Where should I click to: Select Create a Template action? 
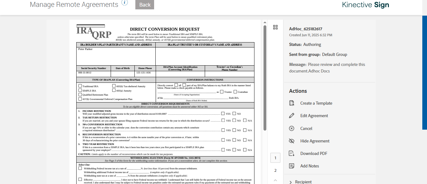tap(316, 103)
